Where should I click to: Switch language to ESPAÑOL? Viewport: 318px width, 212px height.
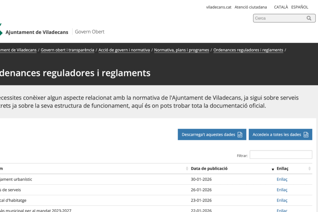299,7
